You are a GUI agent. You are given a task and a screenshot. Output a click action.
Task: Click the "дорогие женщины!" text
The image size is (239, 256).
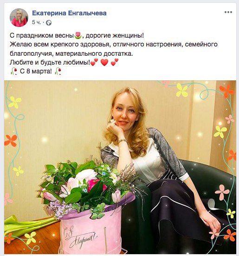(x=115, y=36)
